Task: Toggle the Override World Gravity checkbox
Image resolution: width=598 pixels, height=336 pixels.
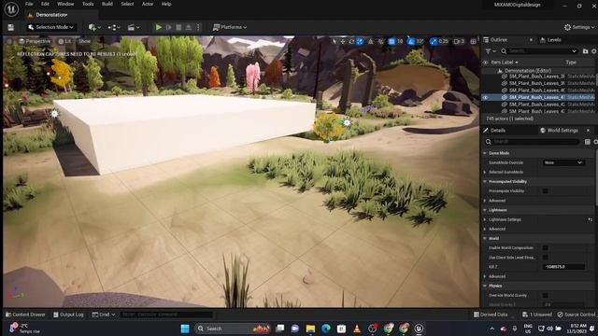Action: pyautogui.click(x=546, y=296)
